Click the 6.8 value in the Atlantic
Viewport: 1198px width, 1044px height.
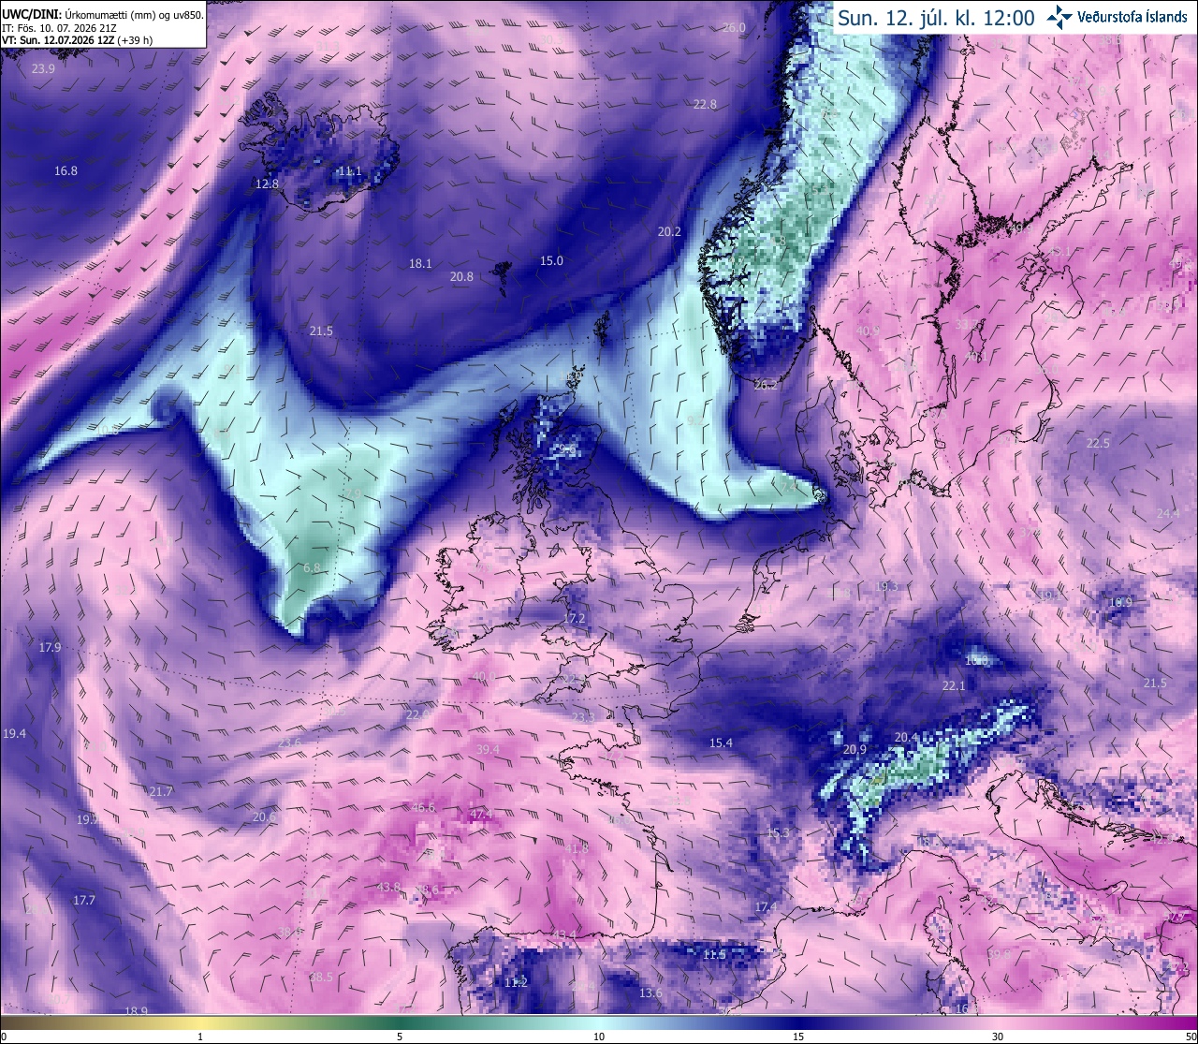[312, 567]
